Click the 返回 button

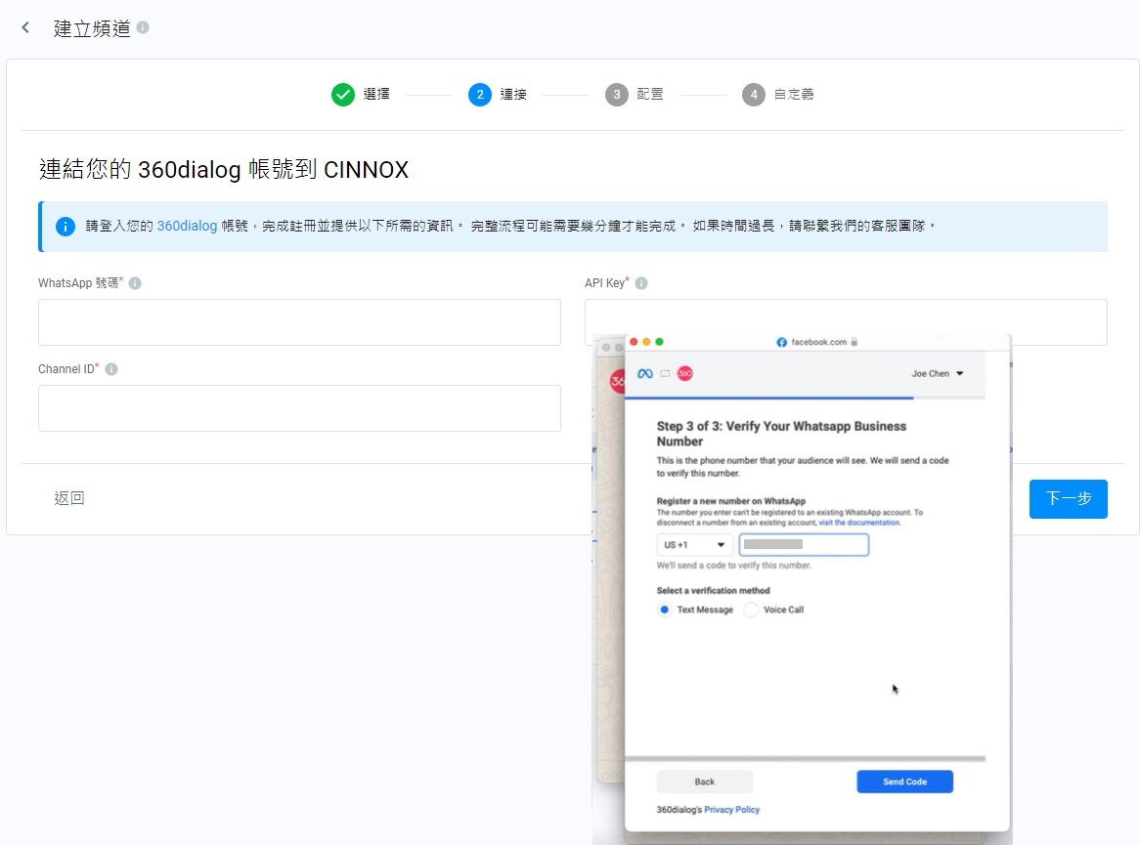tap(69, 498)
